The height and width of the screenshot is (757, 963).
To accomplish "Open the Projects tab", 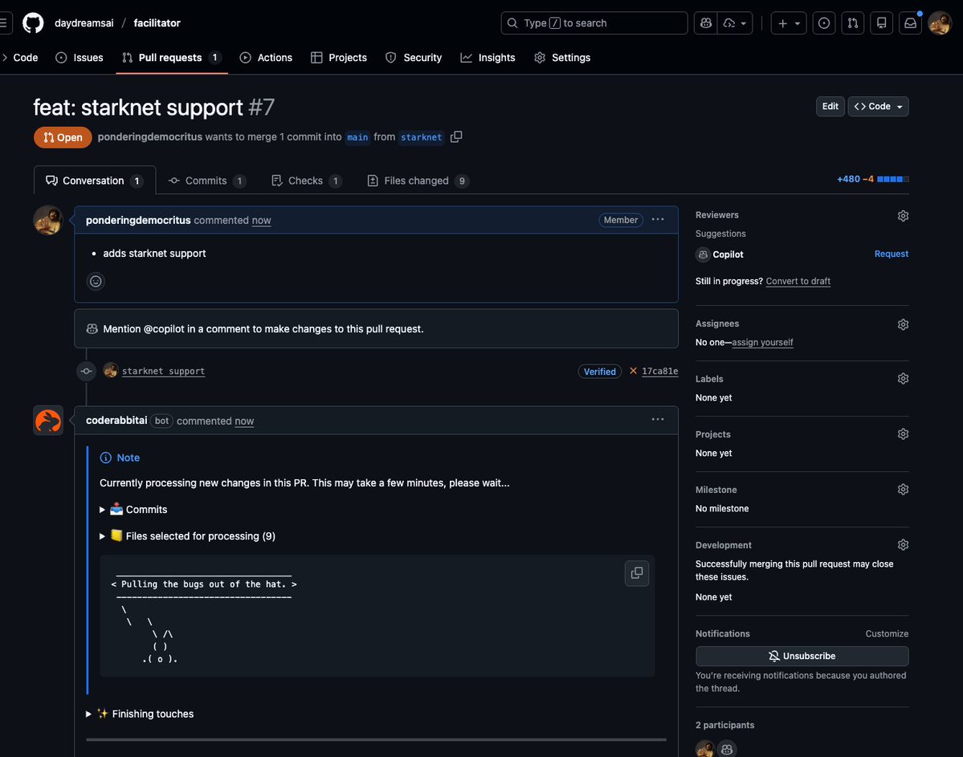I will click(339, 58).
